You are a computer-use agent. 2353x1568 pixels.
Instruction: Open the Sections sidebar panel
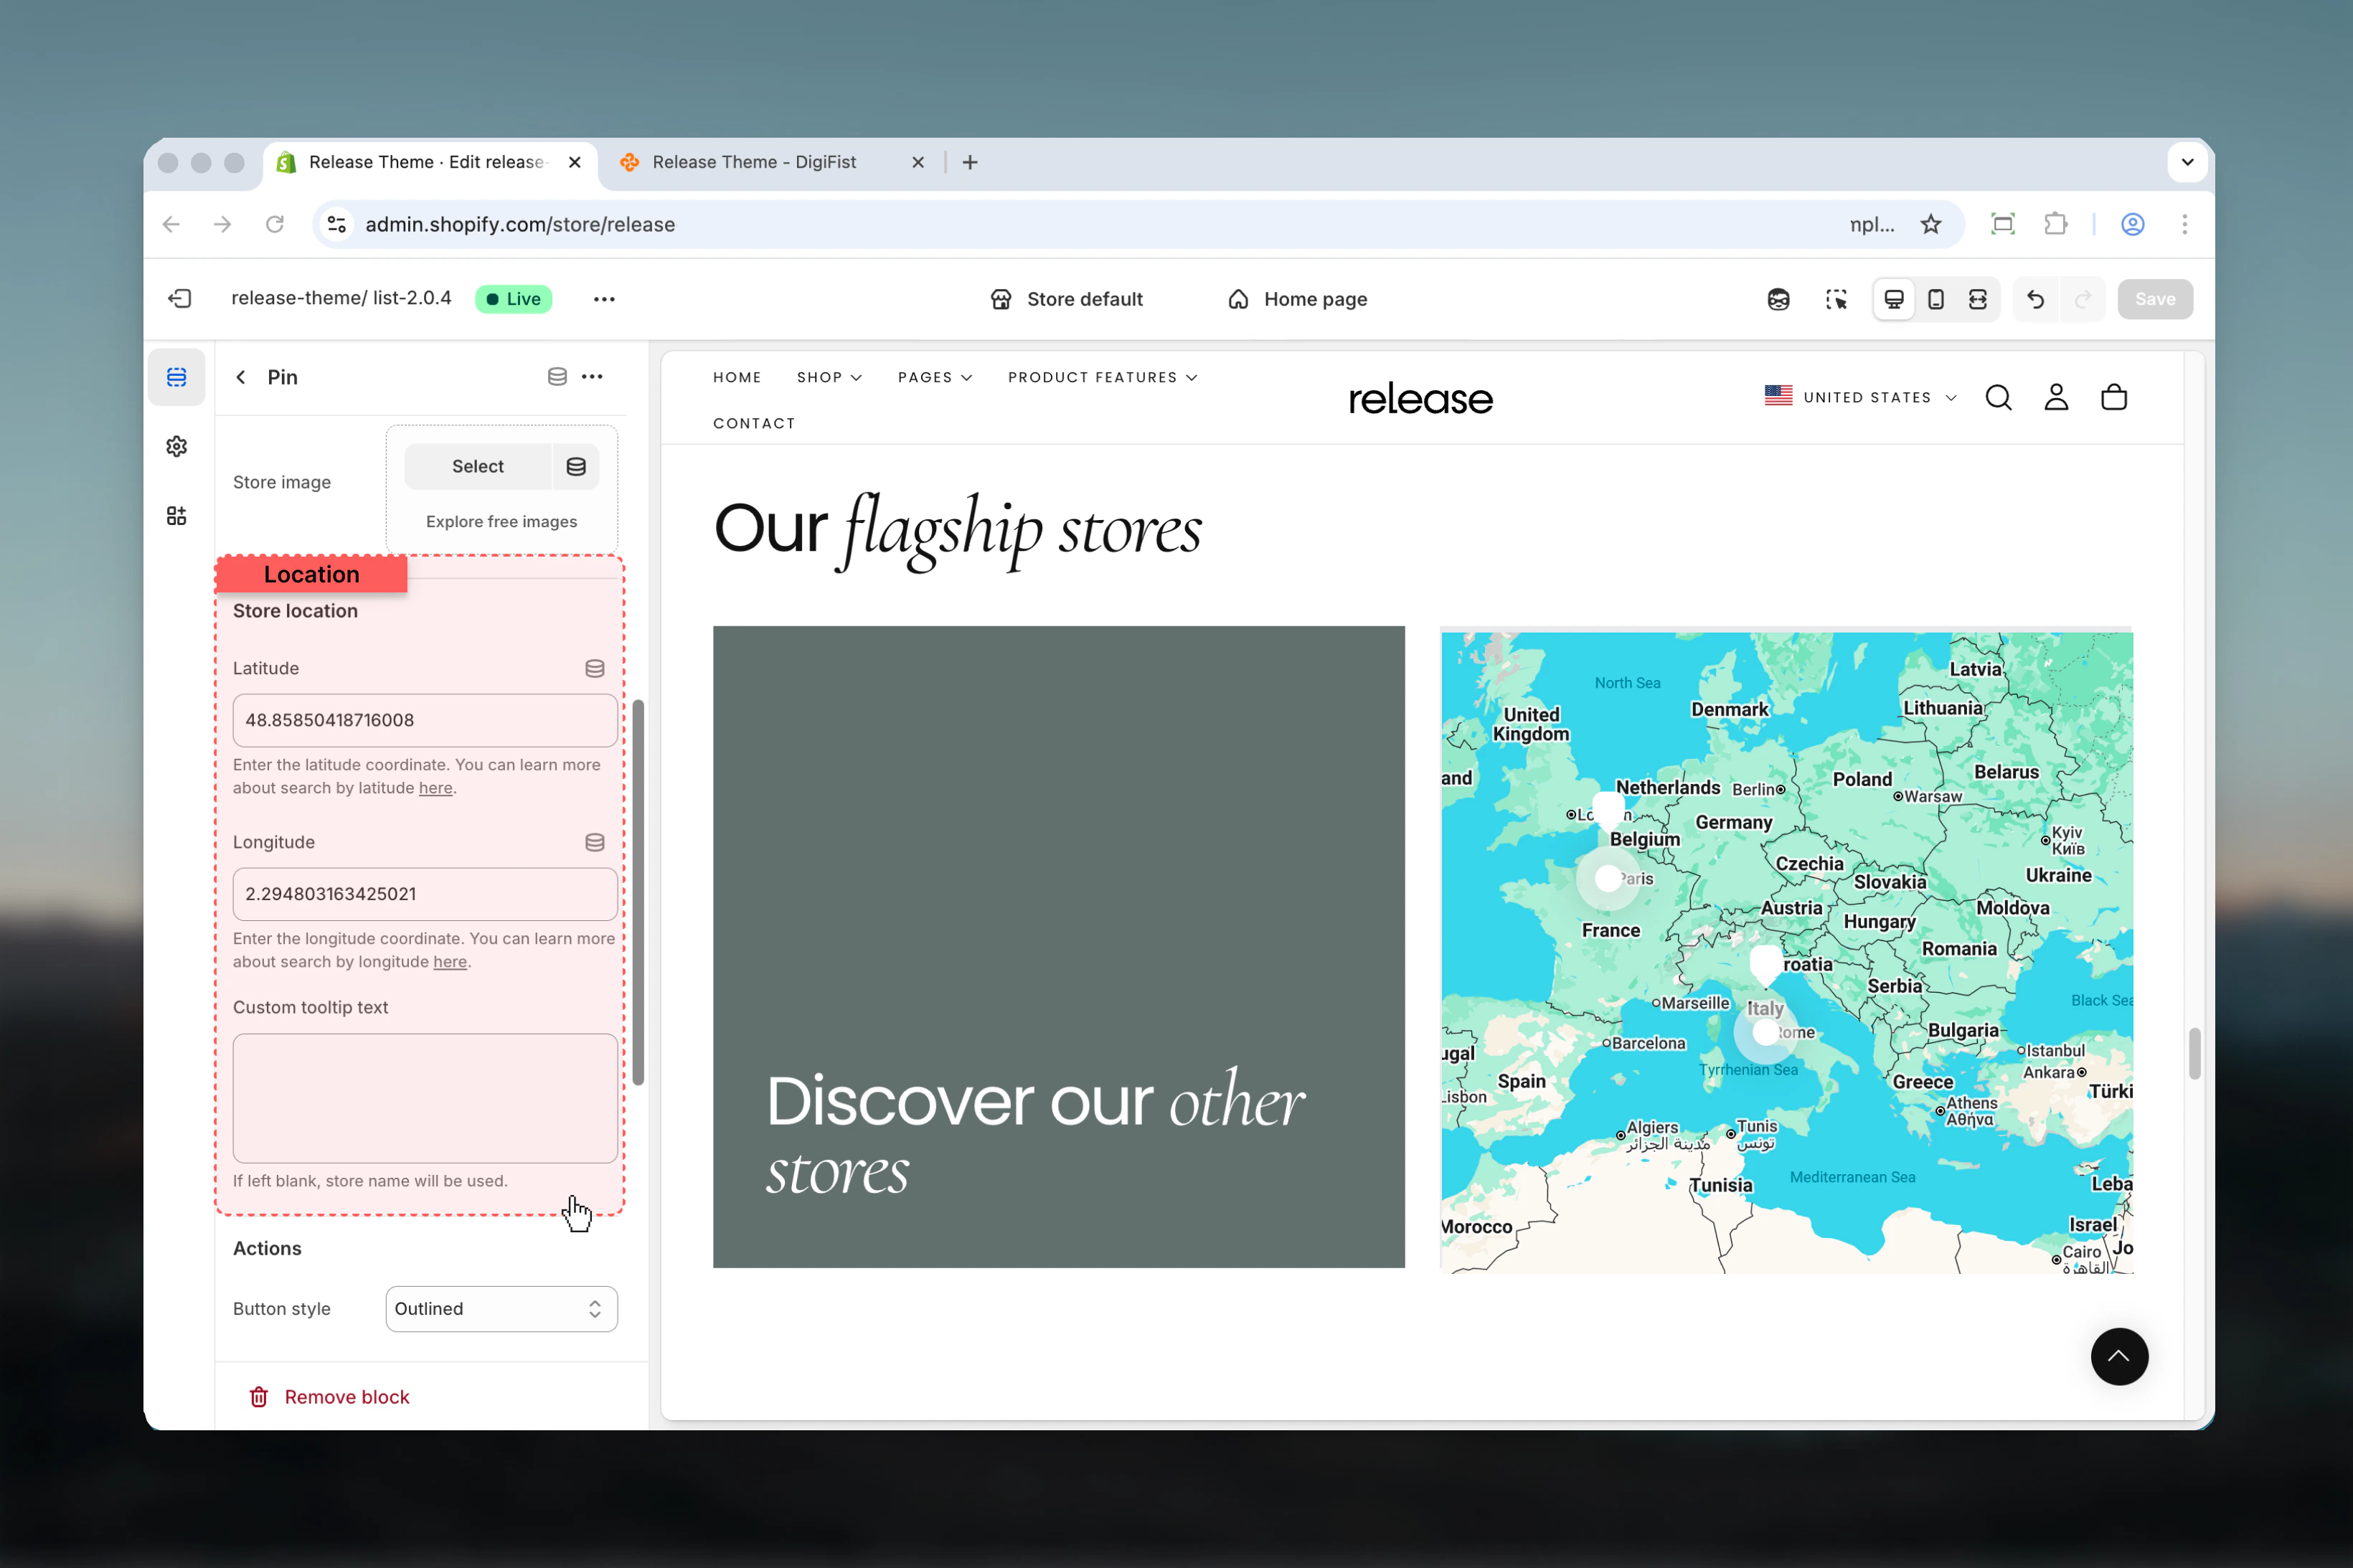(x=177, y=377)
